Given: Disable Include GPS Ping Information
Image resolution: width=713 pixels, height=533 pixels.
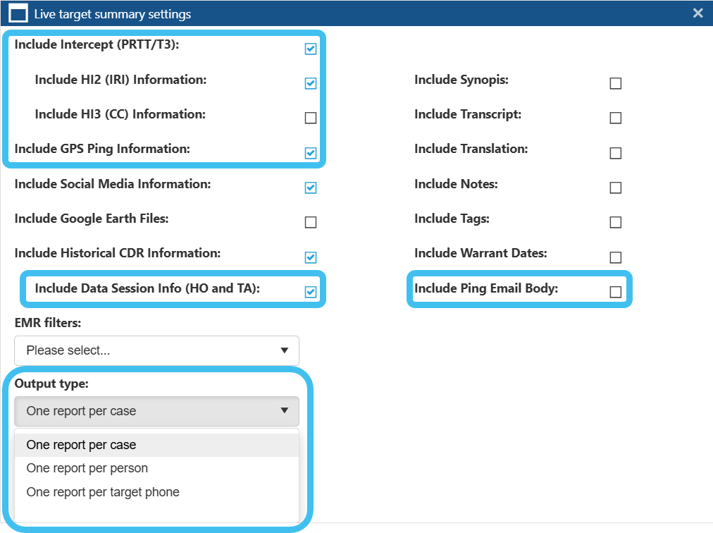Looking at the screenshot, I should [311, 153].
